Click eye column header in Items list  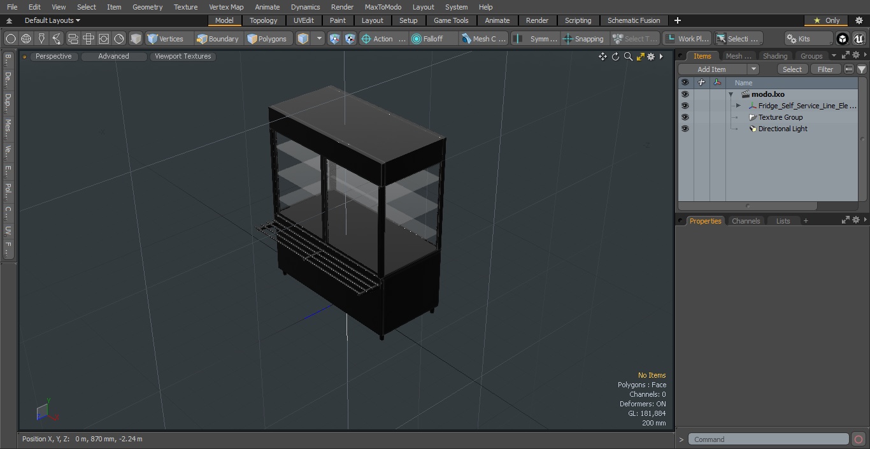685,83
